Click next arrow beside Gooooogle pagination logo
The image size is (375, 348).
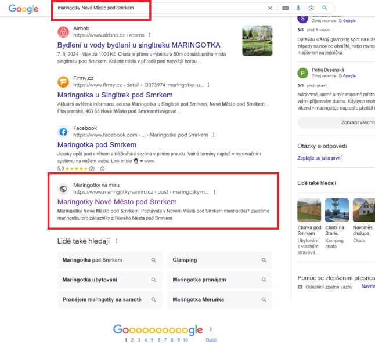pos(211,329)
